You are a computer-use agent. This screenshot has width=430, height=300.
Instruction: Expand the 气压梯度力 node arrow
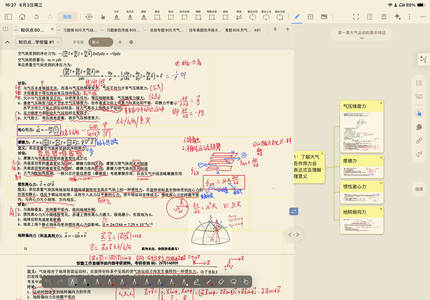(381, 103)
